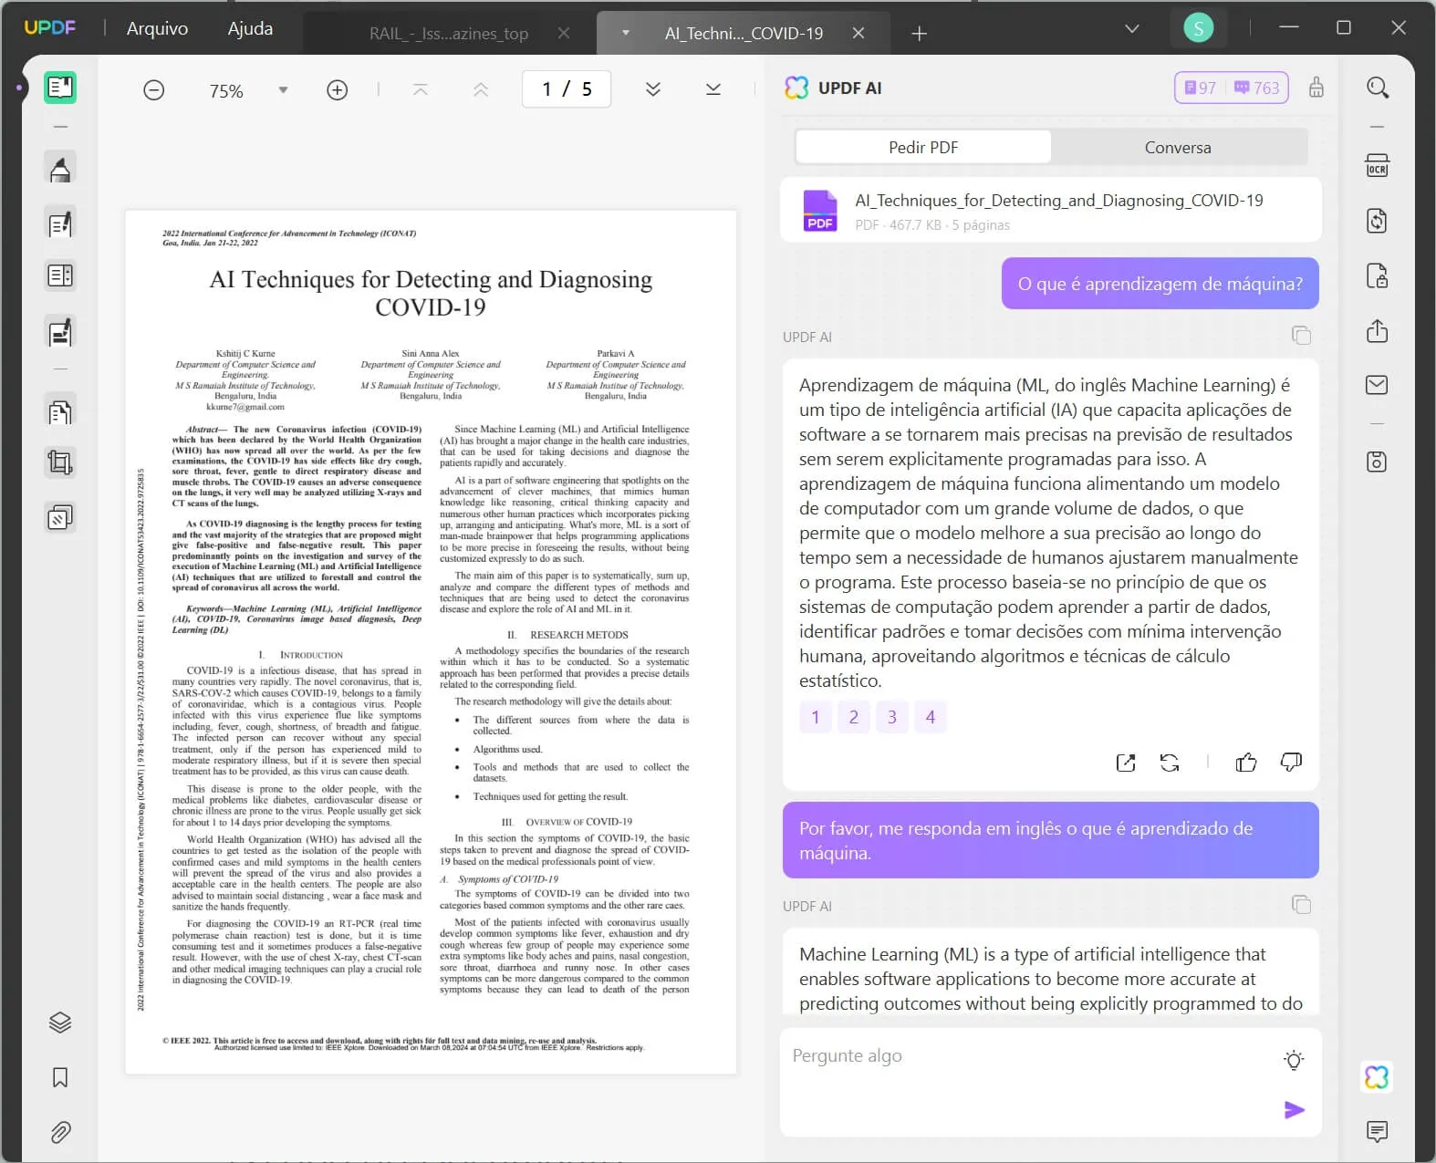Select the highlighter comment tool
This screenshot has width=1436, height=1163.
pos(60,169)
